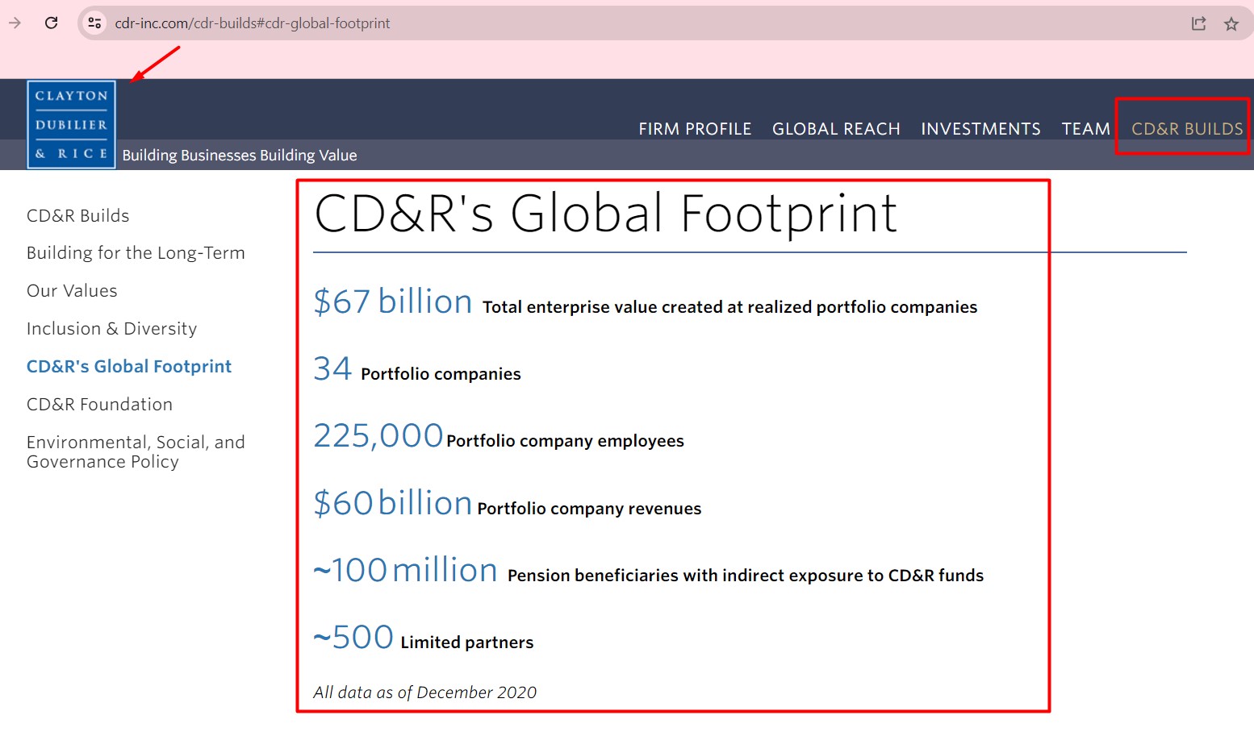Click 'Portfolio company employees' label

565,441
